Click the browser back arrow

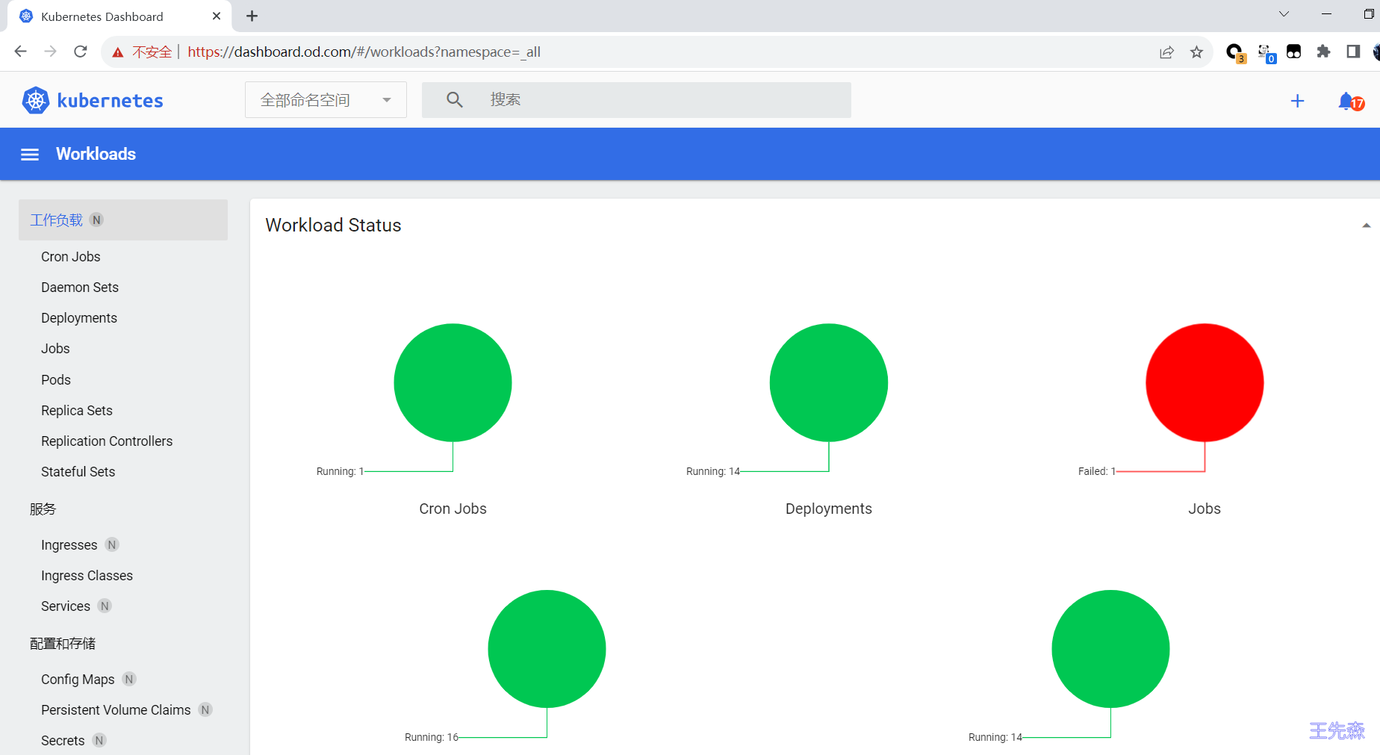click(x=21, y=52)
